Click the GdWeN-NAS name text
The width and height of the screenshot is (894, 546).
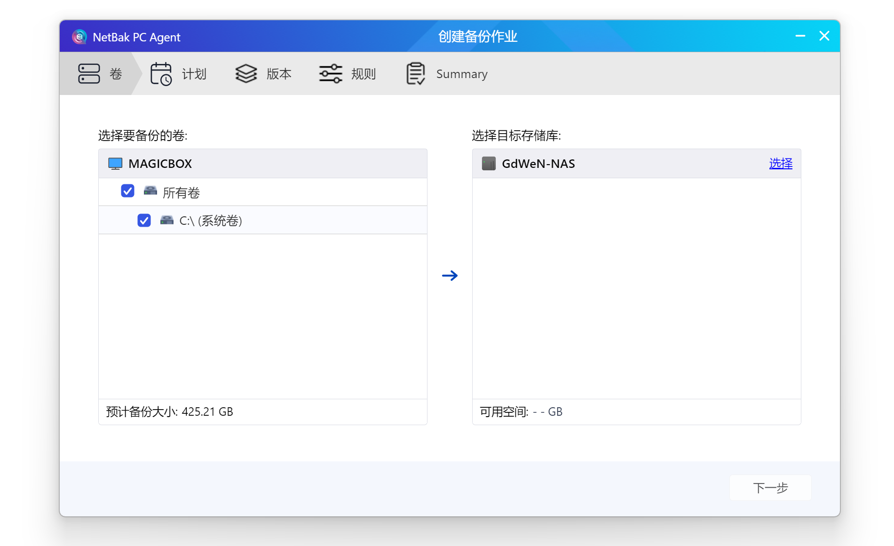click(x=538, y=164)
